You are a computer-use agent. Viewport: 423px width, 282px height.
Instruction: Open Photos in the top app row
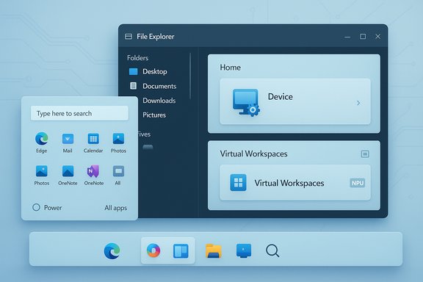[118, 139]
